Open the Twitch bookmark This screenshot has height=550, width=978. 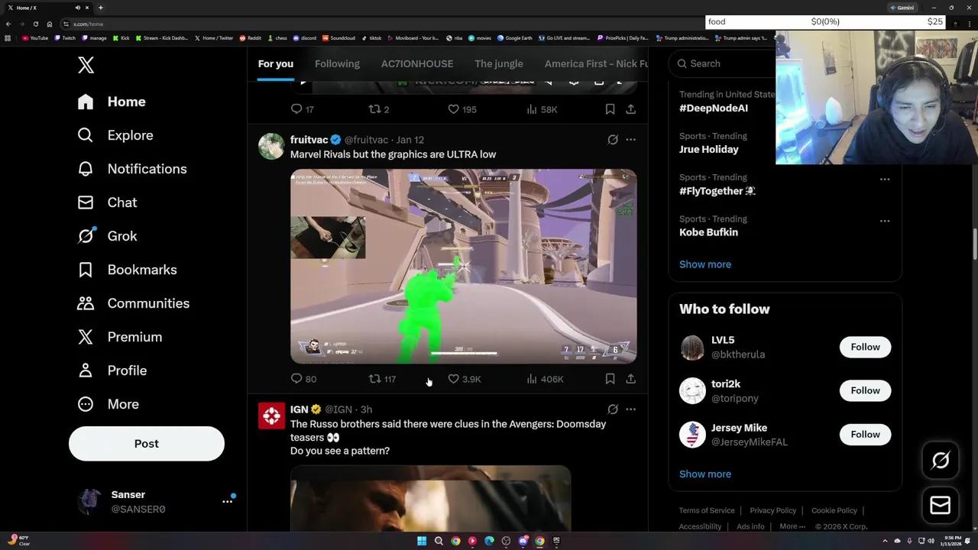65,37
